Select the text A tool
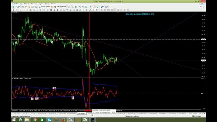This screenshot has height=122, width=217. (x=37, y=10)
